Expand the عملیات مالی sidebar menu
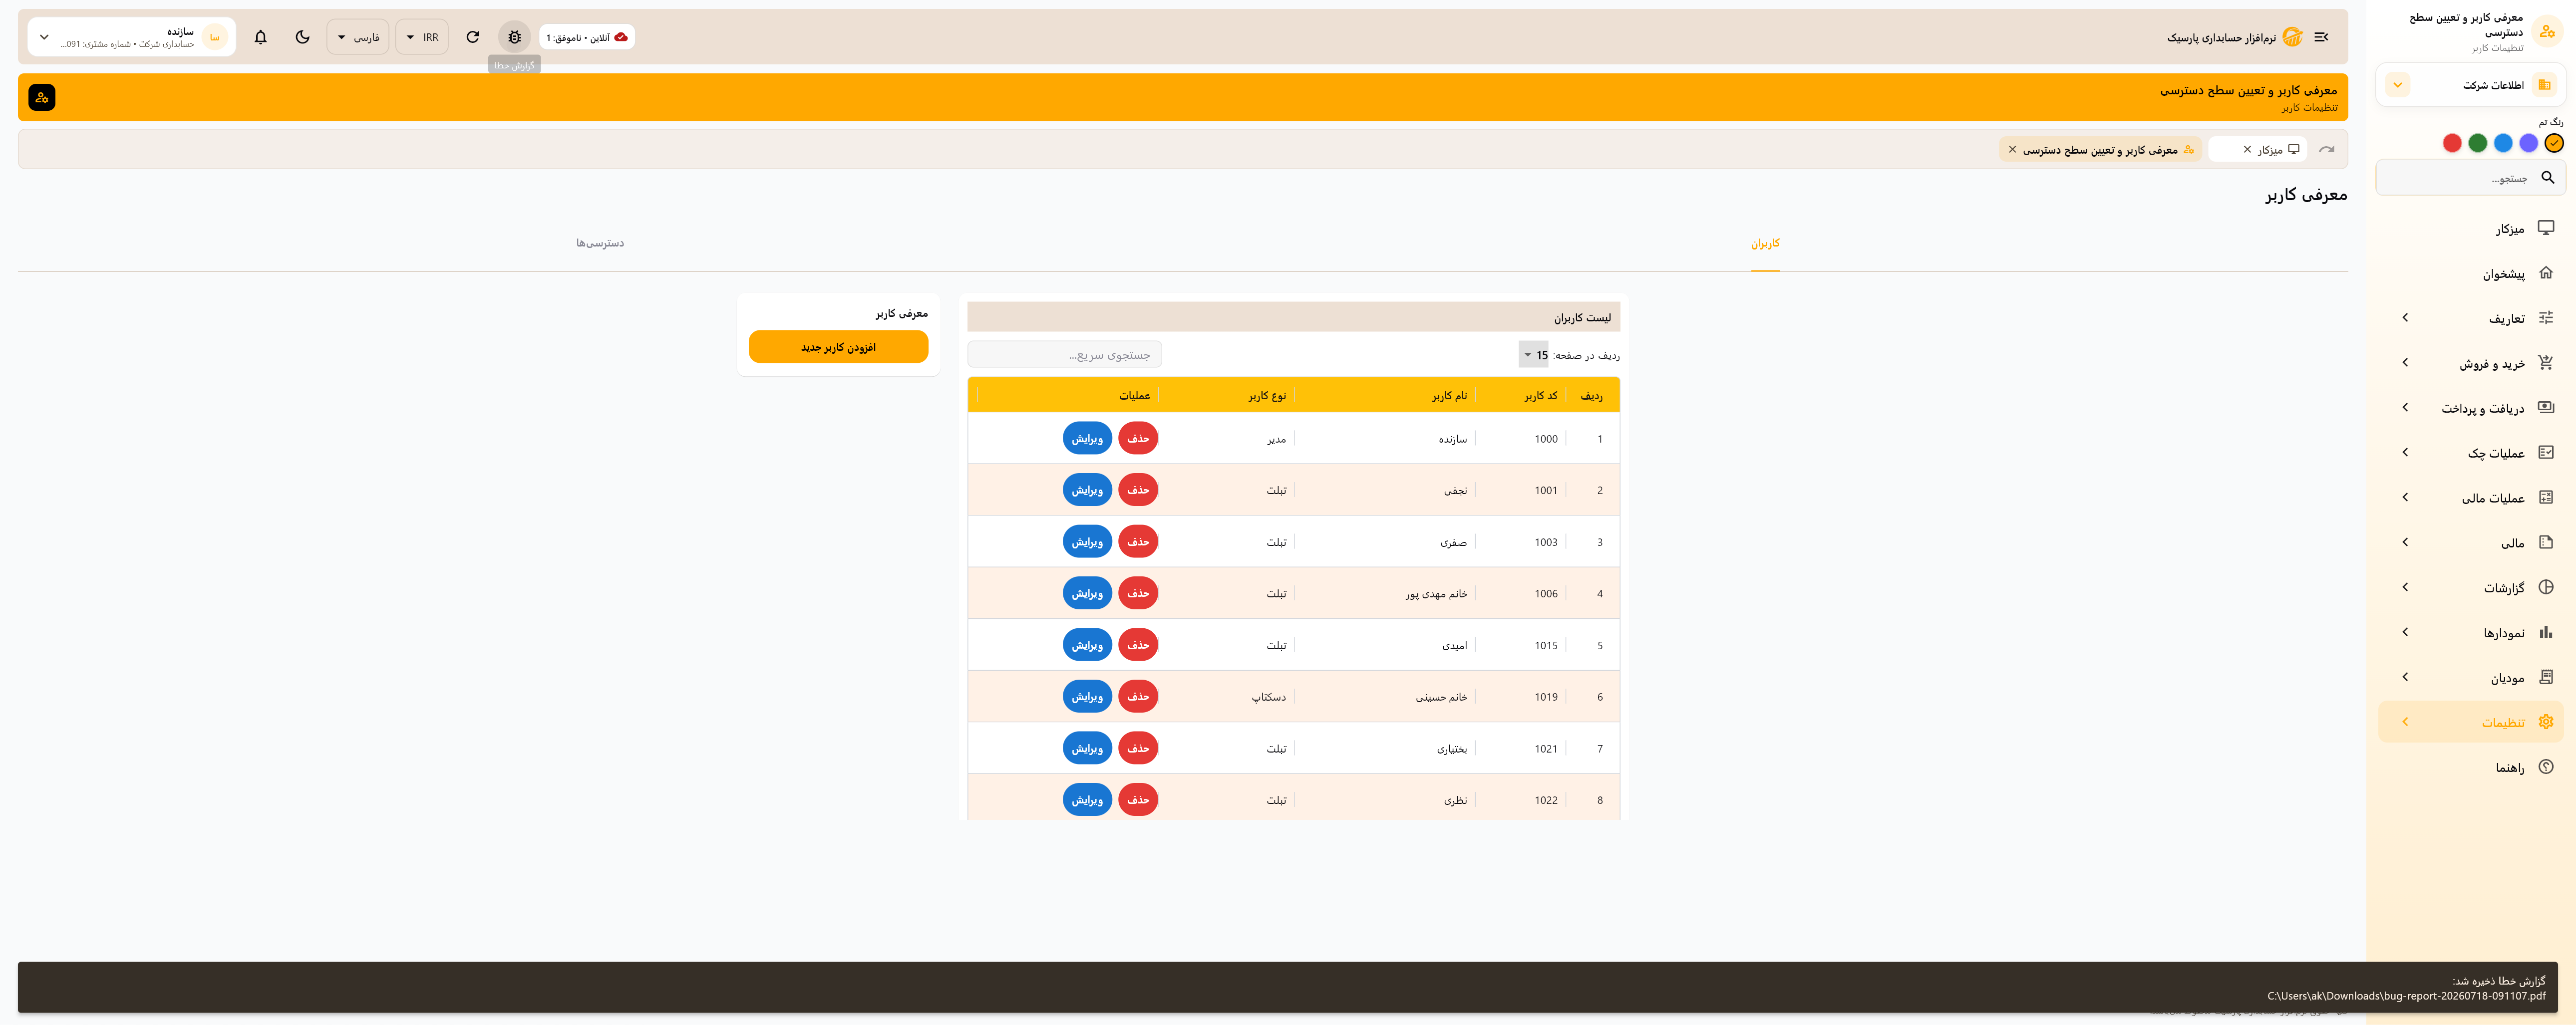Viewport: 2576px width, 1025px height. (2470, 498)
